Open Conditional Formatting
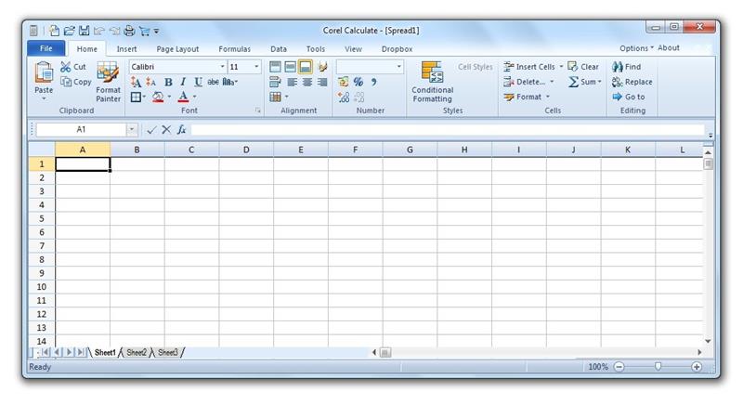This screenshot has width=743, height=405. click(x=432, y=82)
